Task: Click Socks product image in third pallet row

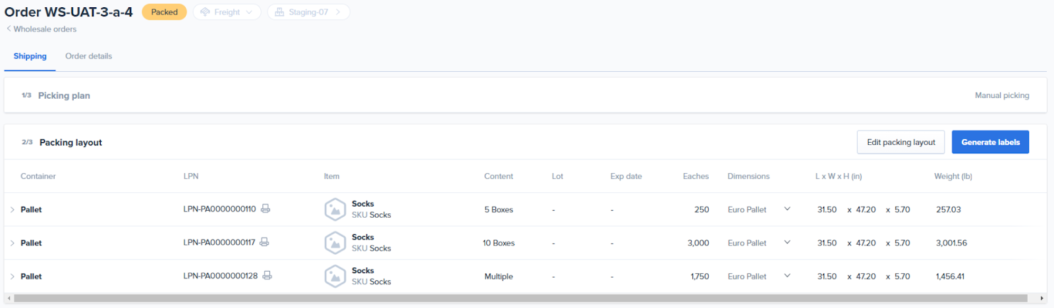Action: 335,276
